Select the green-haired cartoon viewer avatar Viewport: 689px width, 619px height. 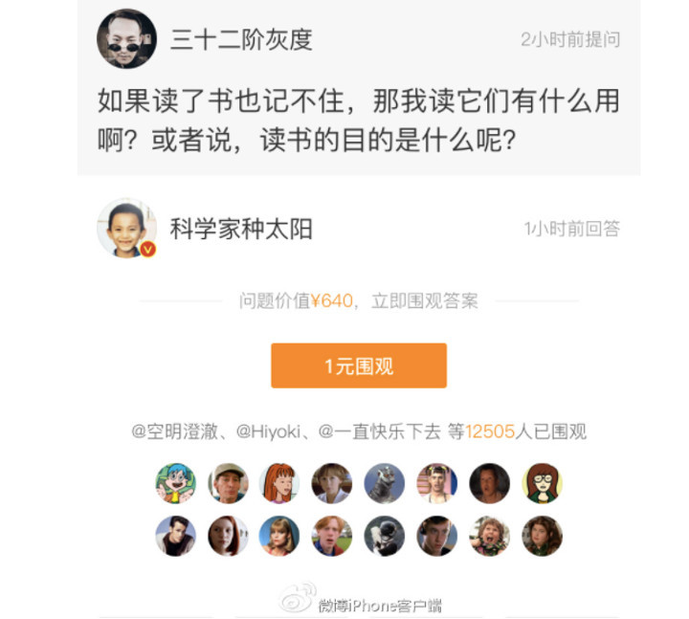176,483
